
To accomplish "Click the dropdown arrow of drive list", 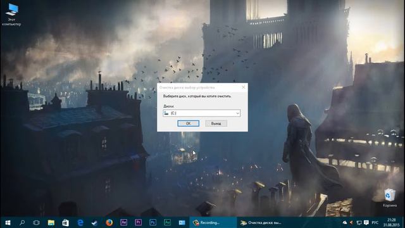I will click(x=237, y=113).
